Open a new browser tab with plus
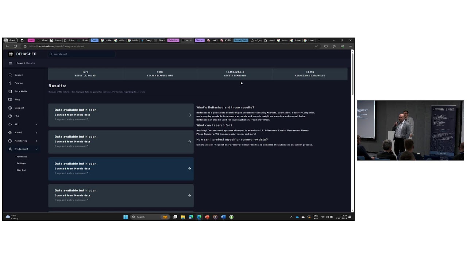Image resolution: width=467 pixels, height=262 pixels. pyautogui.click(x=319, y=40)
